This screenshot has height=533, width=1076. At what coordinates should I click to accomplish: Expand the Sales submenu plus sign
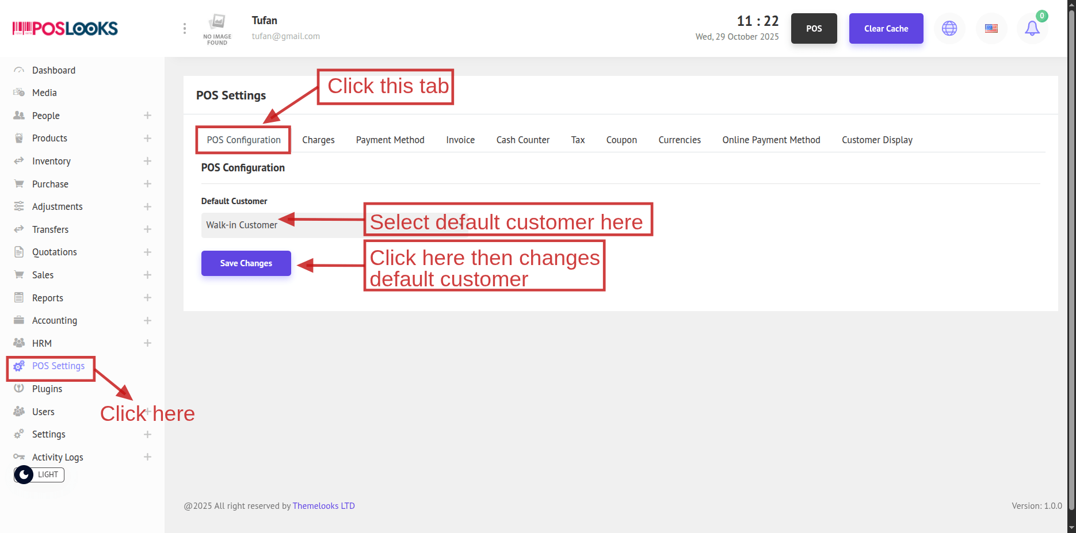point(147,275)
